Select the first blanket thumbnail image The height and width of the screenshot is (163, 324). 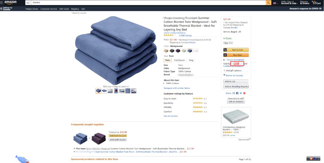coord(98,91)
